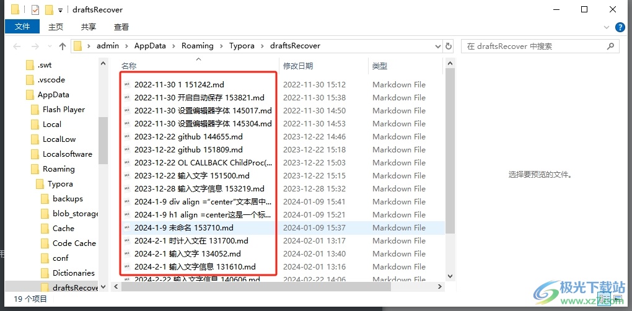Refresh the folder view
632x311 pixels.
[x=449, y=46]
